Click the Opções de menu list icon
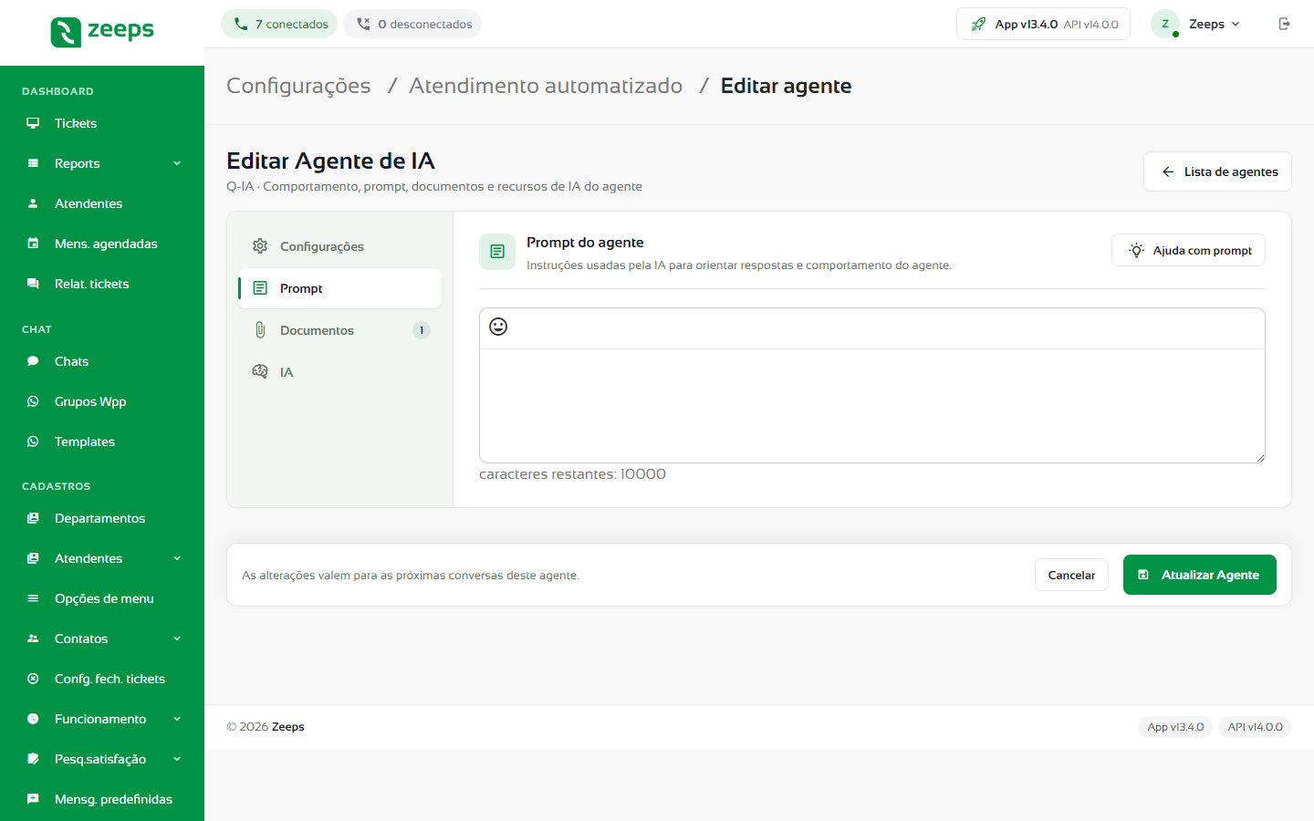This screenshot has height=821, width=1314. point(33,598)
